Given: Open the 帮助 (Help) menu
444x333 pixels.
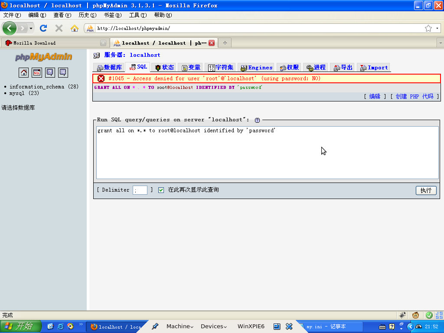Looking at the screenshot, I should click(163, 15).
